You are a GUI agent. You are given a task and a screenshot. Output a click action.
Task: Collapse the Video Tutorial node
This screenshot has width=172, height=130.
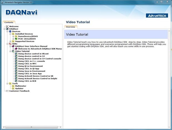(x=10, y=51)
